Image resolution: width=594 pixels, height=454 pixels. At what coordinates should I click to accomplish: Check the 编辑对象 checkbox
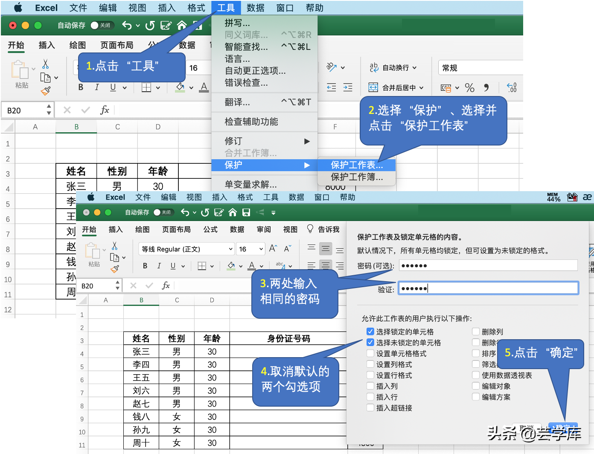click(476, 386)
